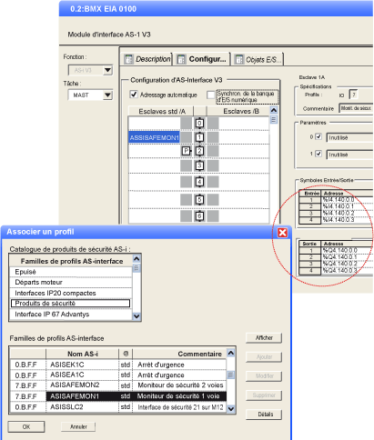
Task: Select the slave address 1 icon
Action: (199, 137)
